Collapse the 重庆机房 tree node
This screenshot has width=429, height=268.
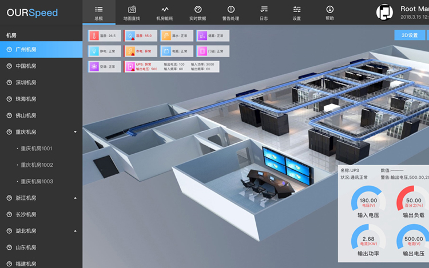point(76,132)
